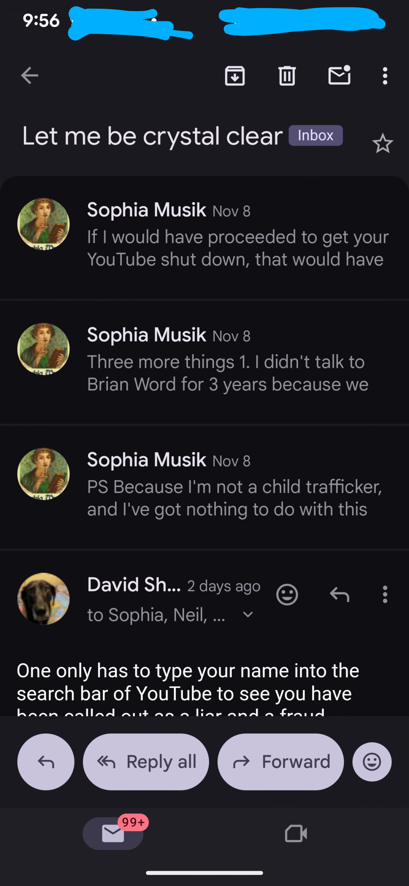Switch to the Meet video tab
The image size is (409, 886).
pyautogui.click(x=296, y=833)
